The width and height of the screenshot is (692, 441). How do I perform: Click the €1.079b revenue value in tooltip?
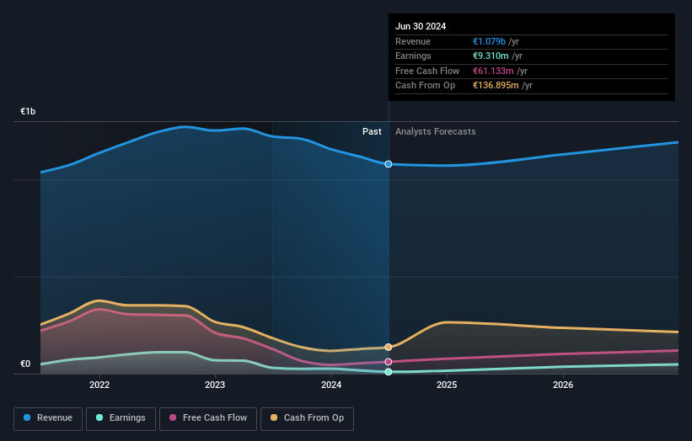click(490, 41)
